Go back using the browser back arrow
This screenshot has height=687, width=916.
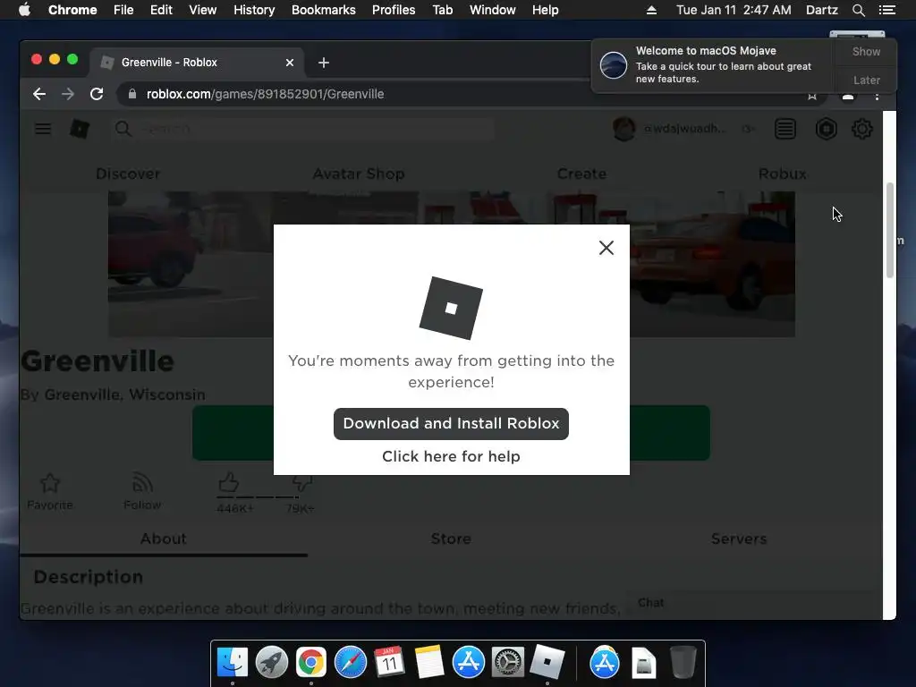coord(39,94)
